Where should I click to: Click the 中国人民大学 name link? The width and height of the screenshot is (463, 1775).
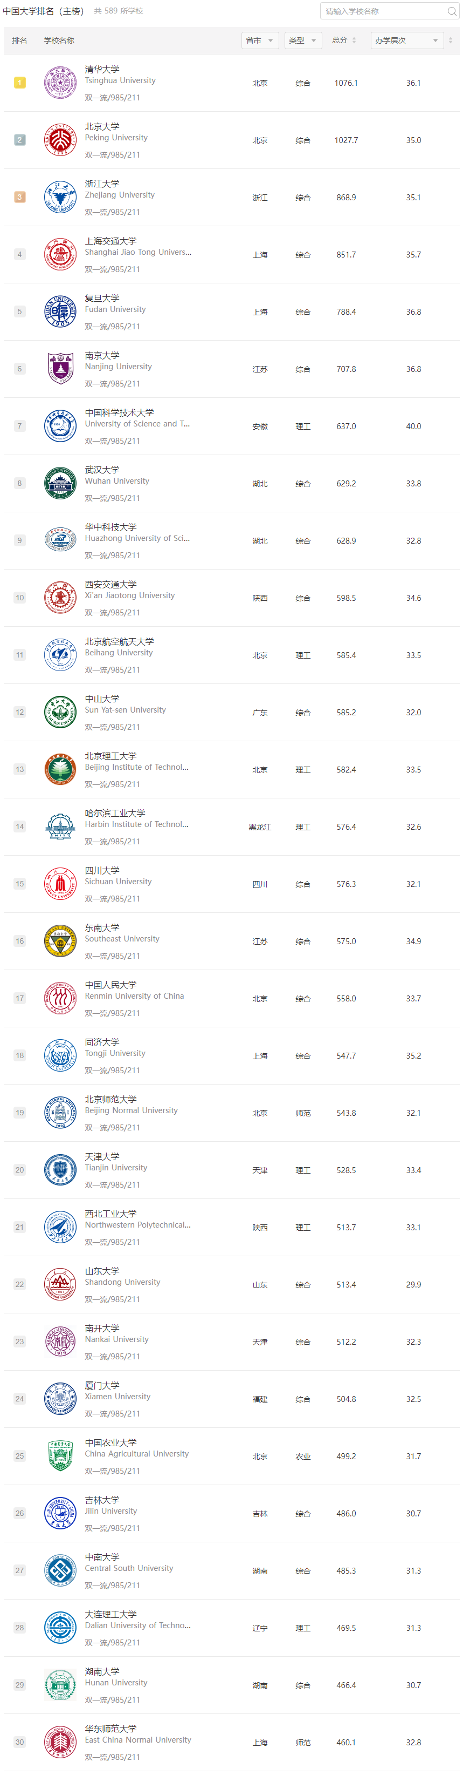coord(110,985)
